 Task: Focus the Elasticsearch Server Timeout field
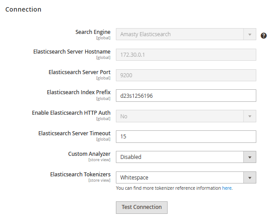tap(186, 137)
